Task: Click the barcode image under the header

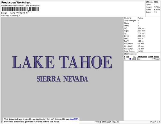Action: 20,9
